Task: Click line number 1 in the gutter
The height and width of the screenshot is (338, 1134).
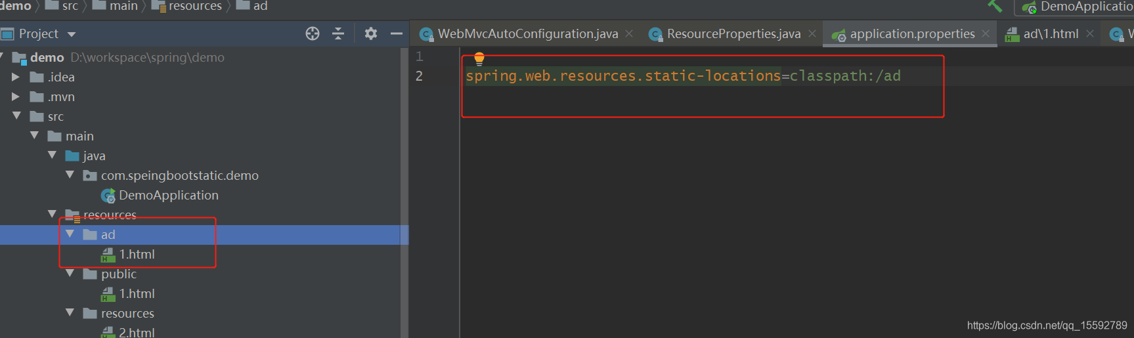Action: click(x=419, y=56)
